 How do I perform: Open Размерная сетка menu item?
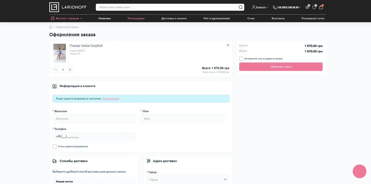coord(313,18)
